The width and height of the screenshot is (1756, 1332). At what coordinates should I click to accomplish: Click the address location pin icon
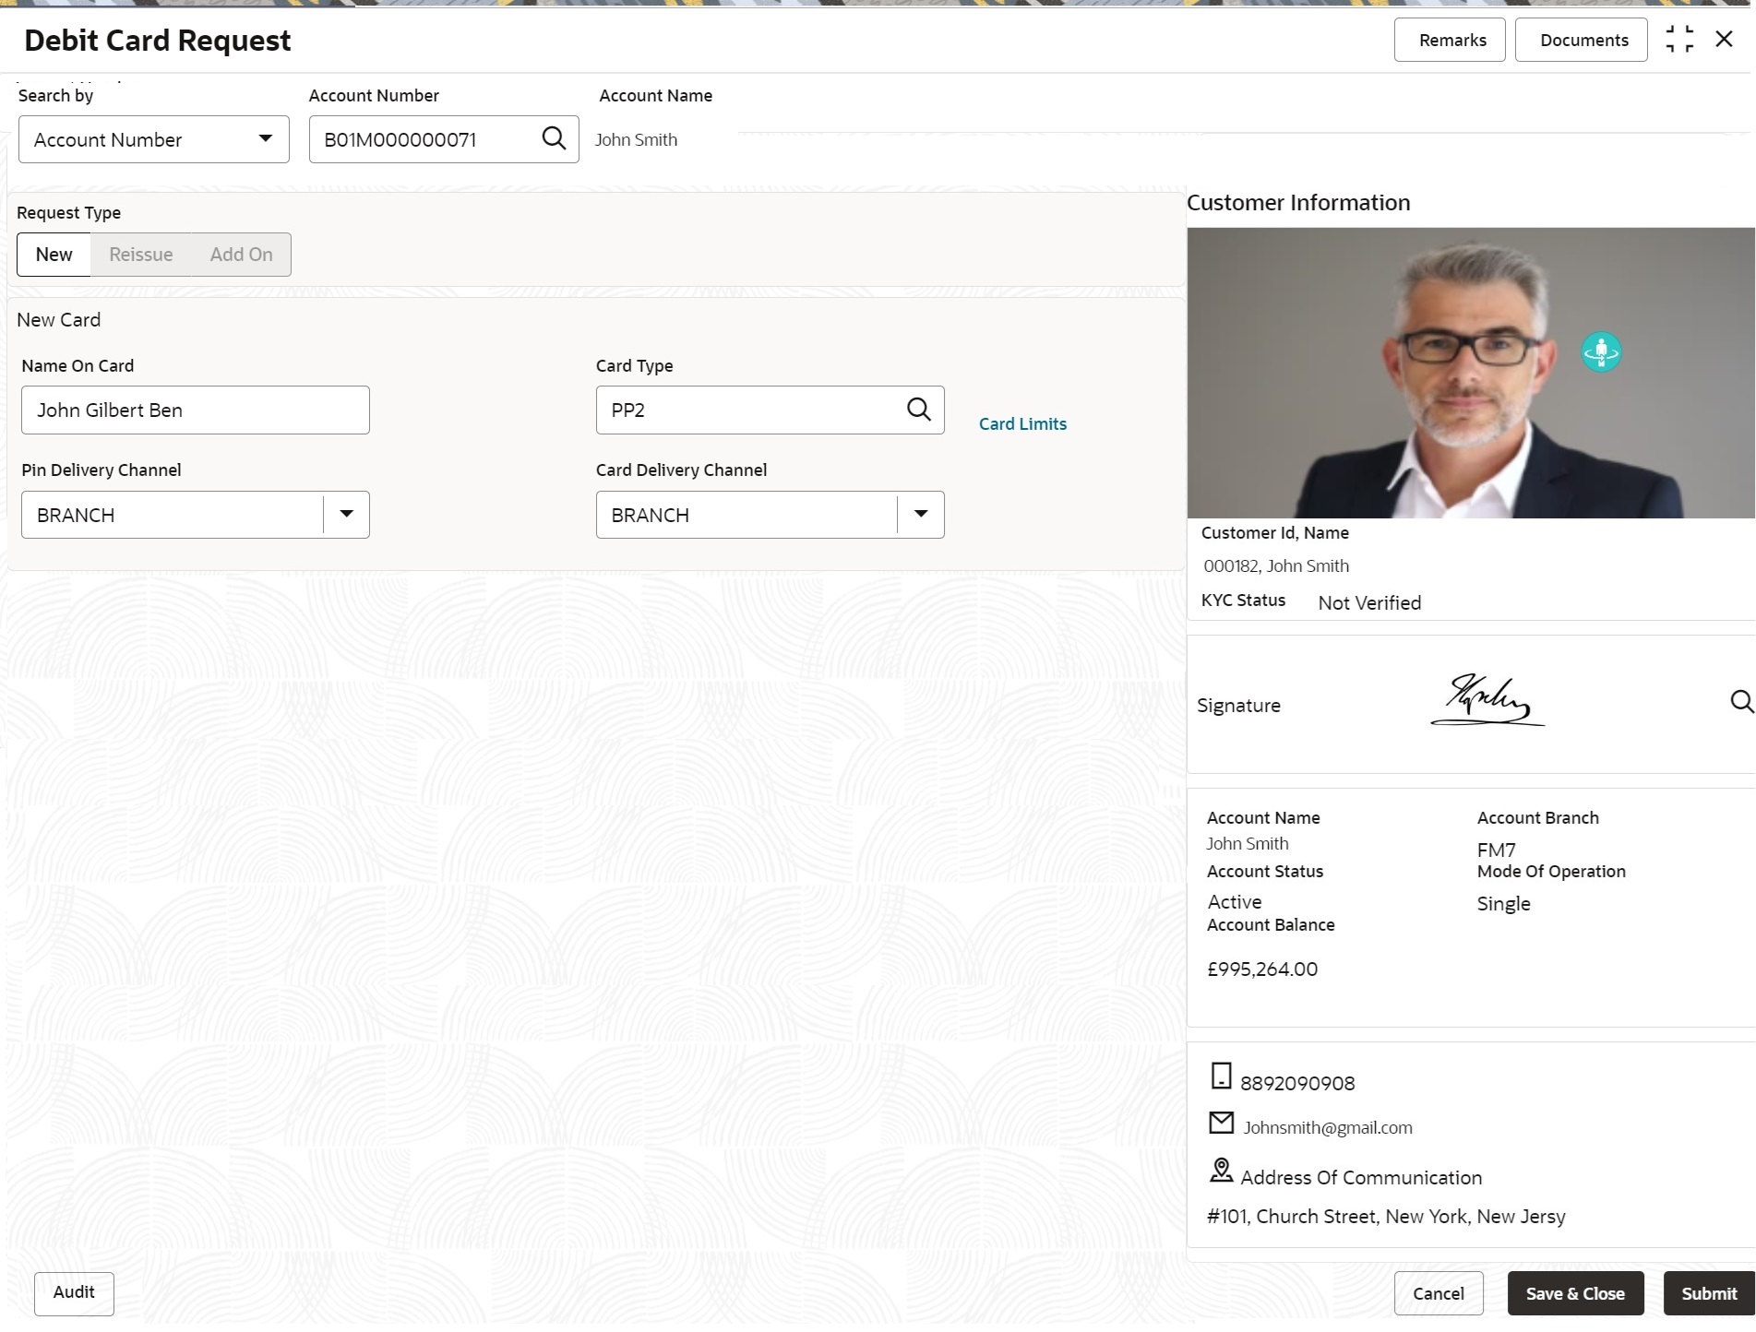click(1221, 1171)
